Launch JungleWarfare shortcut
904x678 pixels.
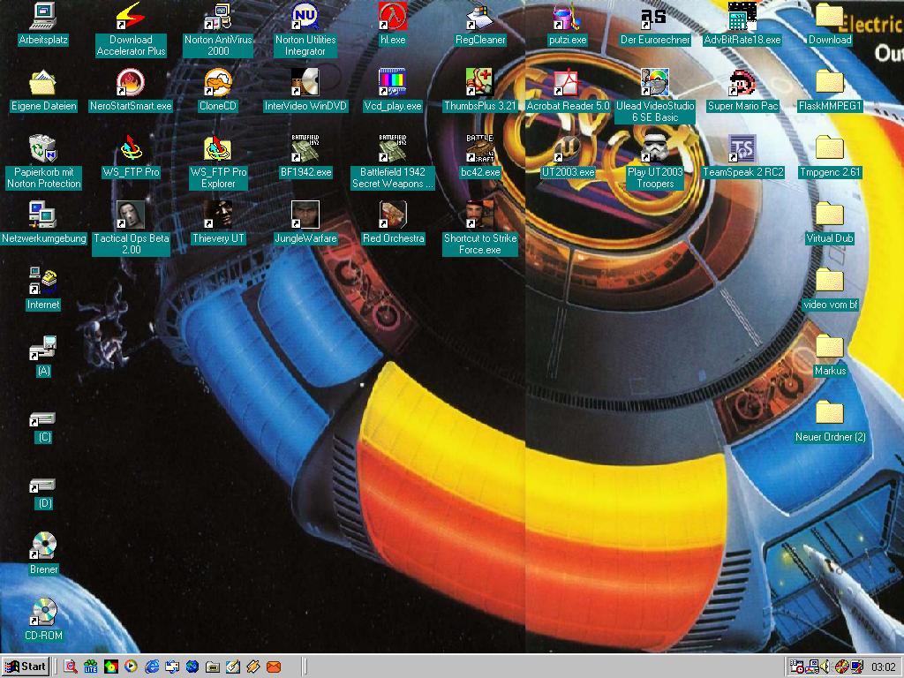coord(305,223)
